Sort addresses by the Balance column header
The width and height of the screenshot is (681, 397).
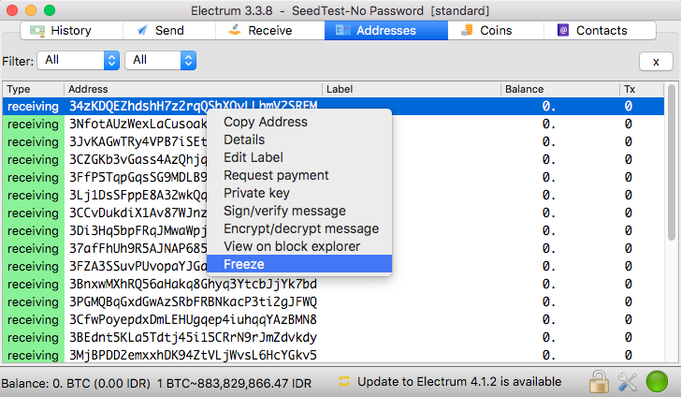(x=559, y=89)
